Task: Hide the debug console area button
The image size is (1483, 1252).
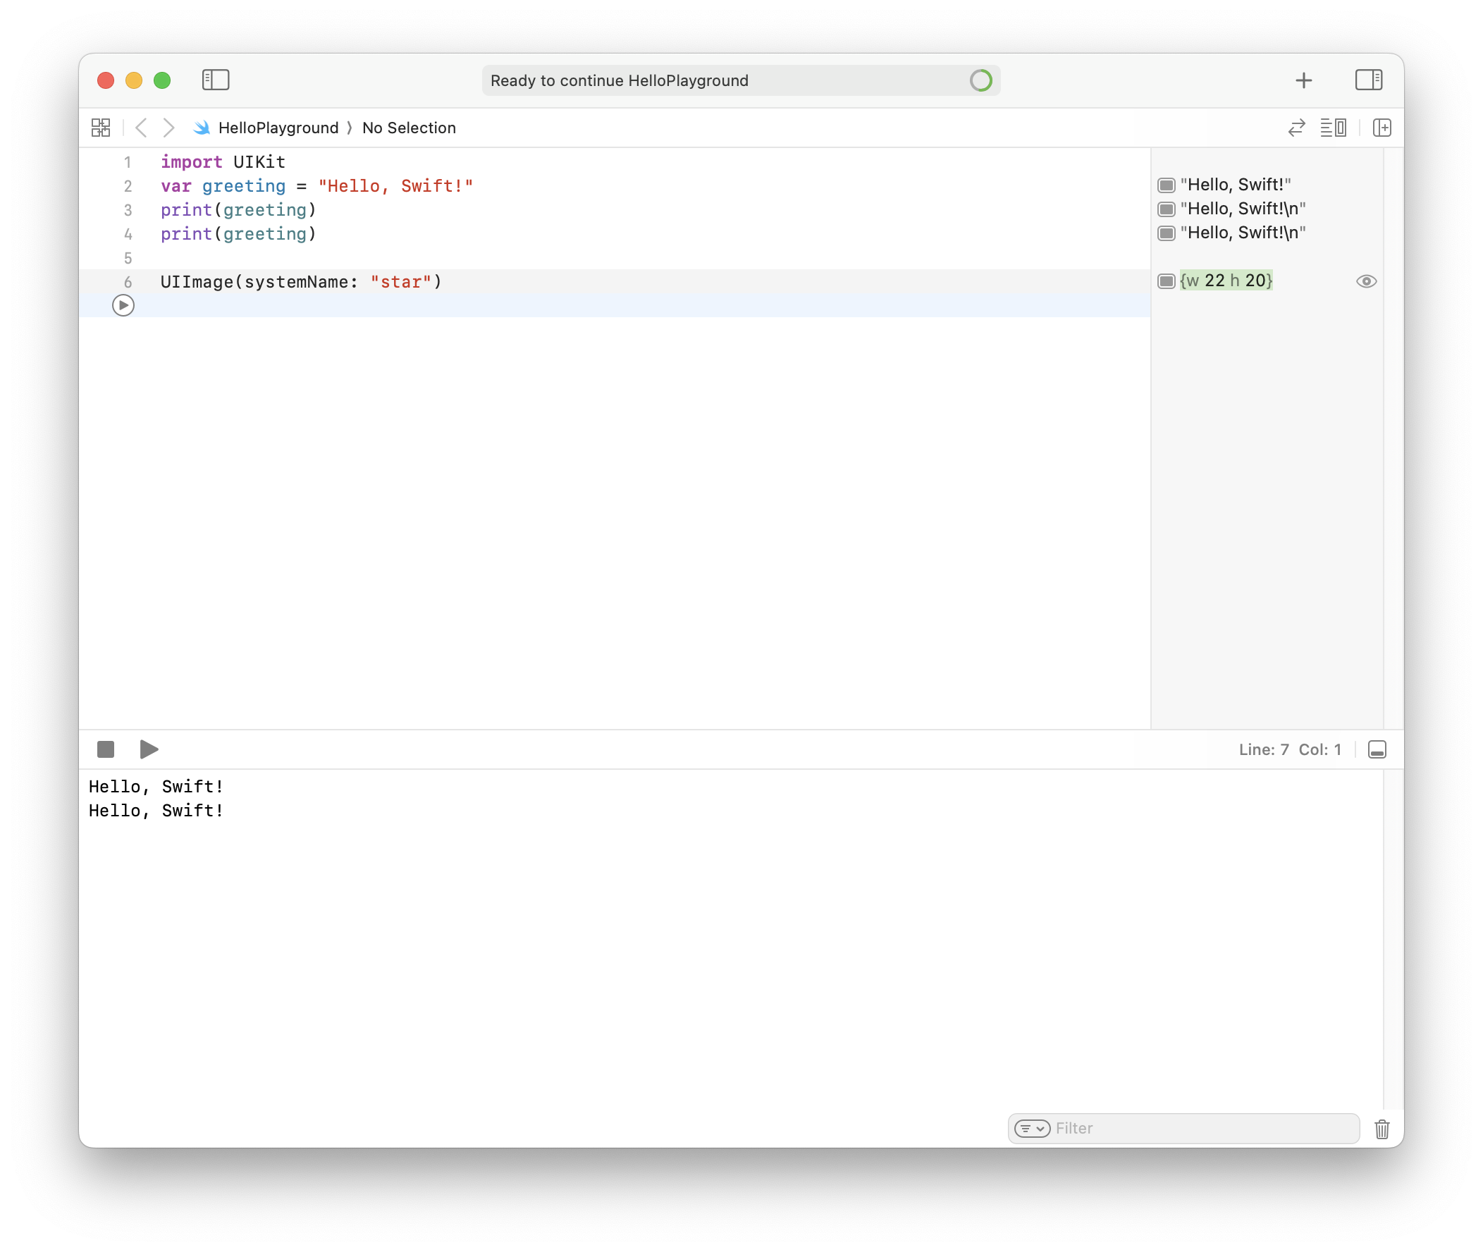Action: tap(1377, 749)
